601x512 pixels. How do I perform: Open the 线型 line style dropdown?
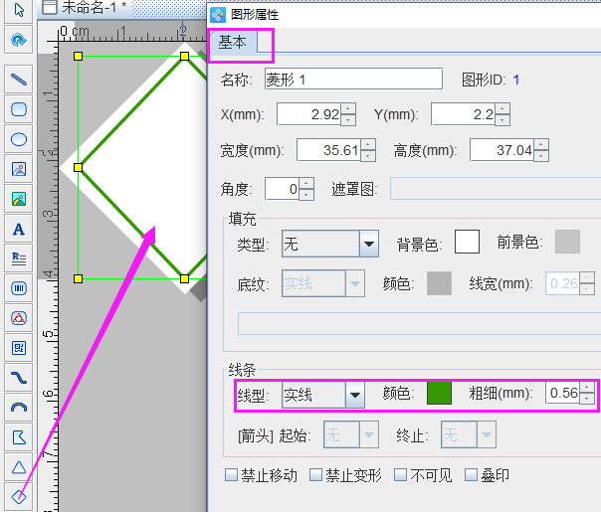pyautogui.click(x=354, y=395)
